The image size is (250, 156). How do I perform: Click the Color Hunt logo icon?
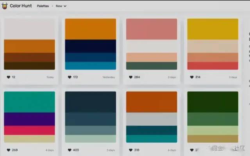[4, 6]
